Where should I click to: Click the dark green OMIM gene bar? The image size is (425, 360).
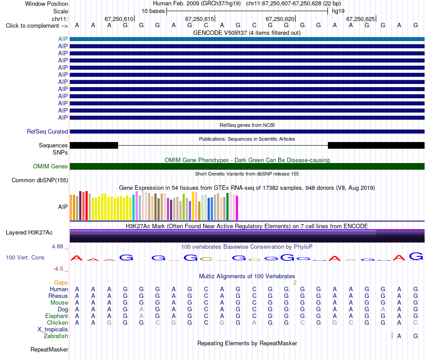pos(247,166)
